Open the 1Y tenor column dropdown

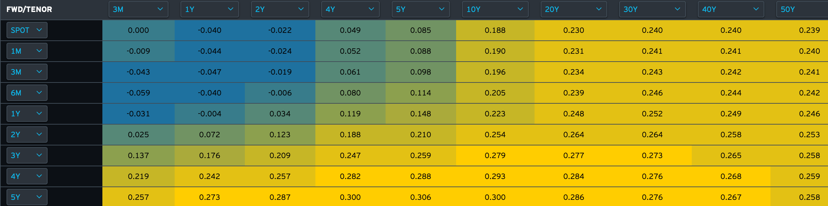(x=210, y=9)
